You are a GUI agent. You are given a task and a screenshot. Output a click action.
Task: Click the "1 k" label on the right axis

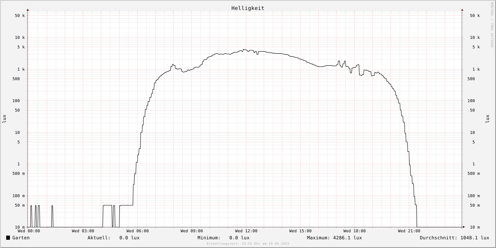(476, 69)
